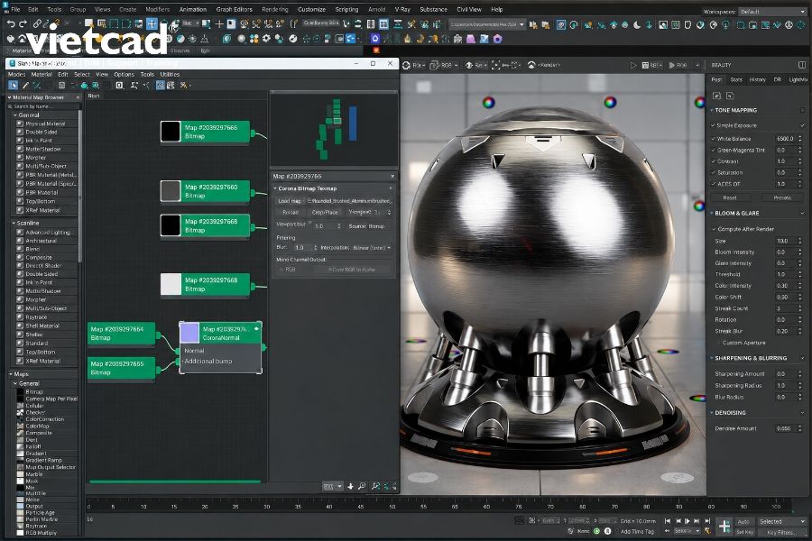This screenshot has width=812, height=541.
Task: Click the Redo arrow in main toolbar
Action: pyautogui.click(x=23, y=23)
